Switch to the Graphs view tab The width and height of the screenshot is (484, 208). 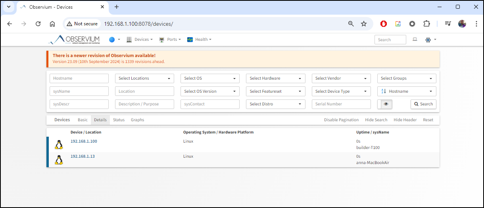click(x=138, y=120)
